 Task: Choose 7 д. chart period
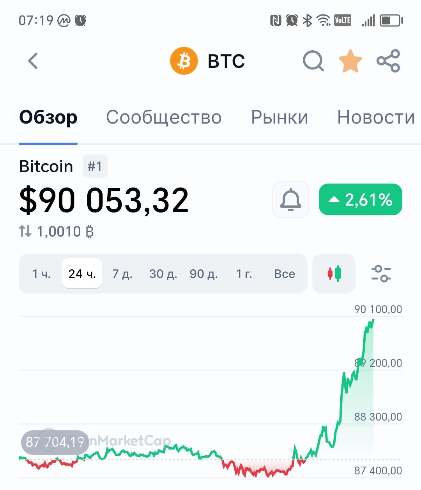point(122,274)
